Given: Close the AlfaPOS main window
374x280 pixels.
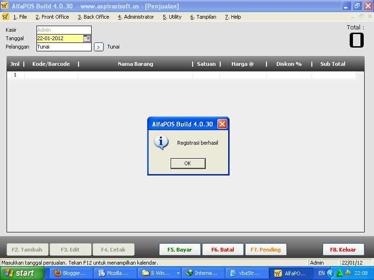Looking at the screenshot, I should click(368, 6).
